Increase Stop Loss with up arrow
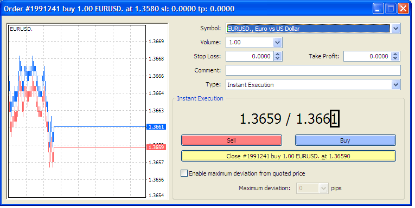Image resolution: width=415 pixels, height=208 pixels. click(x=277, y=54)
